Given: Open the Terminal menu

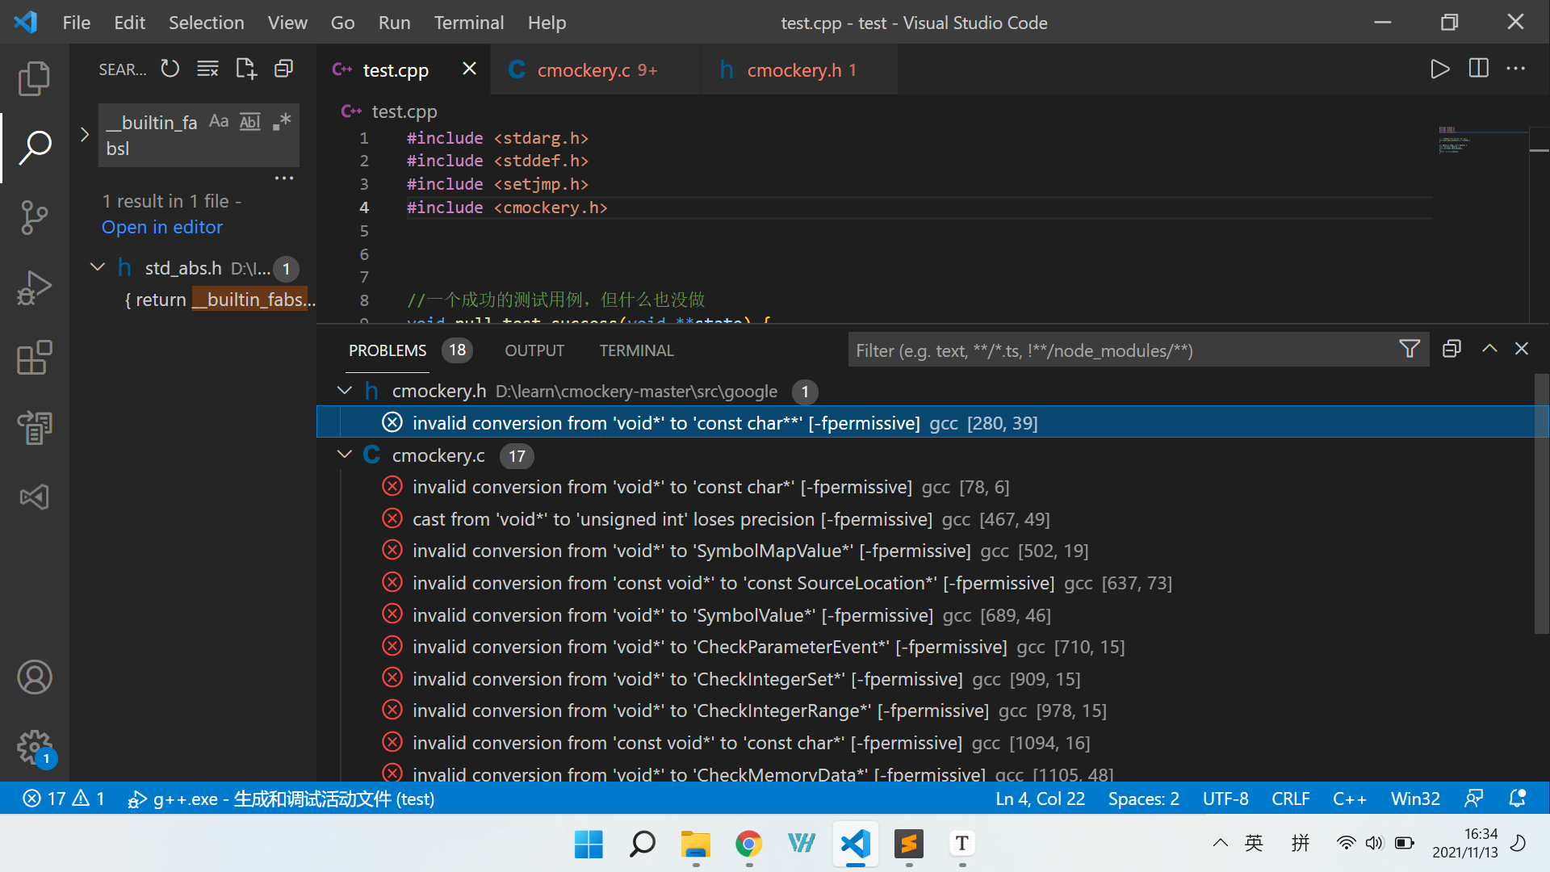Looking at the screenshot, I should (469, 23).
